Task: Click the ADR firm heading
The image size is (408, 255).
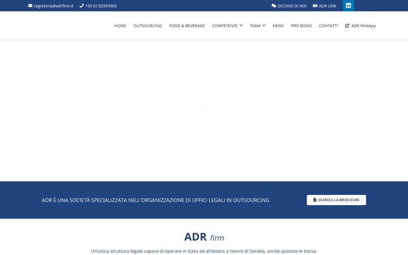Action: tap(204, 237)
